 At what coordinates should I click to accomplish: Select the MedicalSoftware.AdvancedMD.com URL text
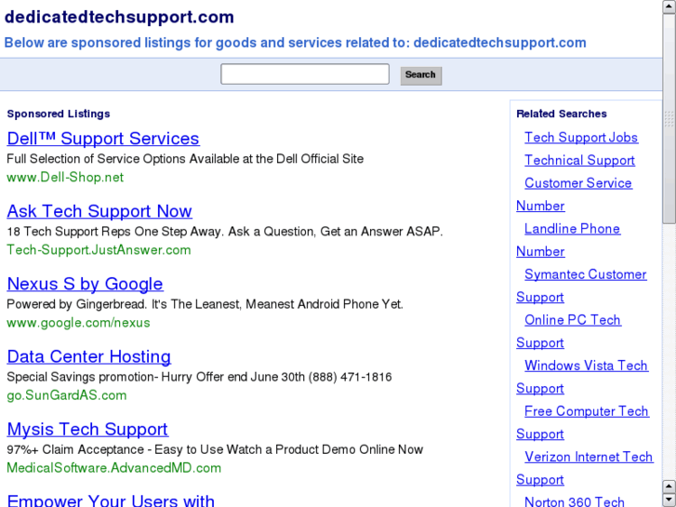113,468
